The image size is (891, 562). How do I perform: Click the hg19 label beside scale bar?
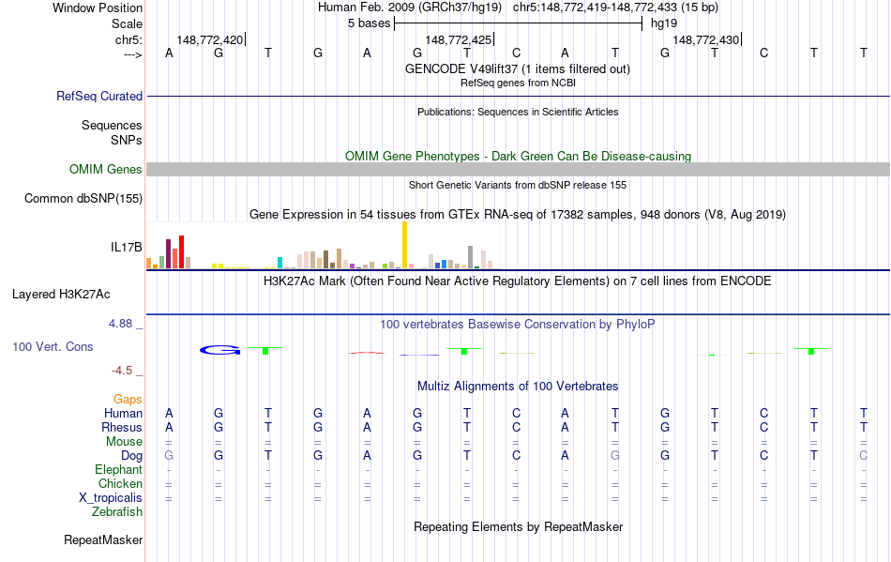point(664,23)
